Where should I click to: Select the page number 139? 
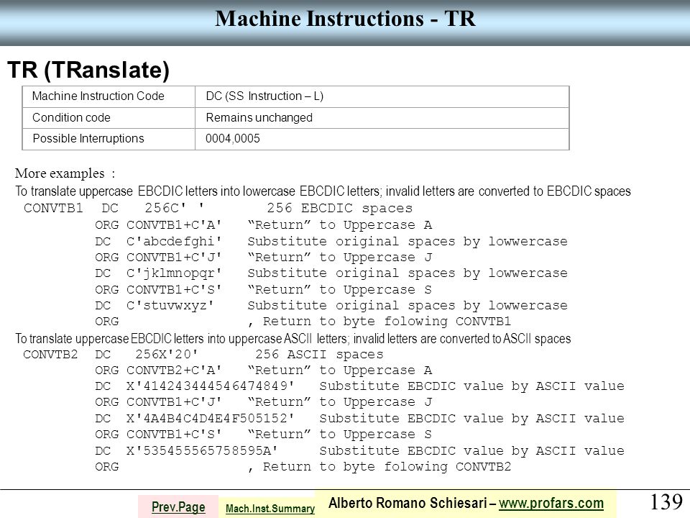tap(666, 502)
